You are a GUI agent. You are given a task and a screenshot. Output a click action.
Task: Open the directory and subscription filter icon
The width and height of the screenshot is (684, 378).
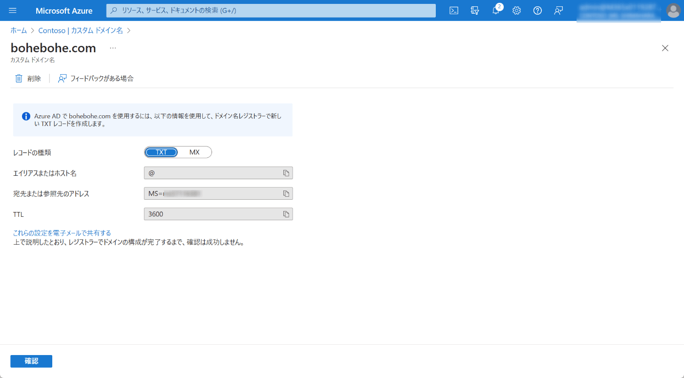(x=474, y=10)
